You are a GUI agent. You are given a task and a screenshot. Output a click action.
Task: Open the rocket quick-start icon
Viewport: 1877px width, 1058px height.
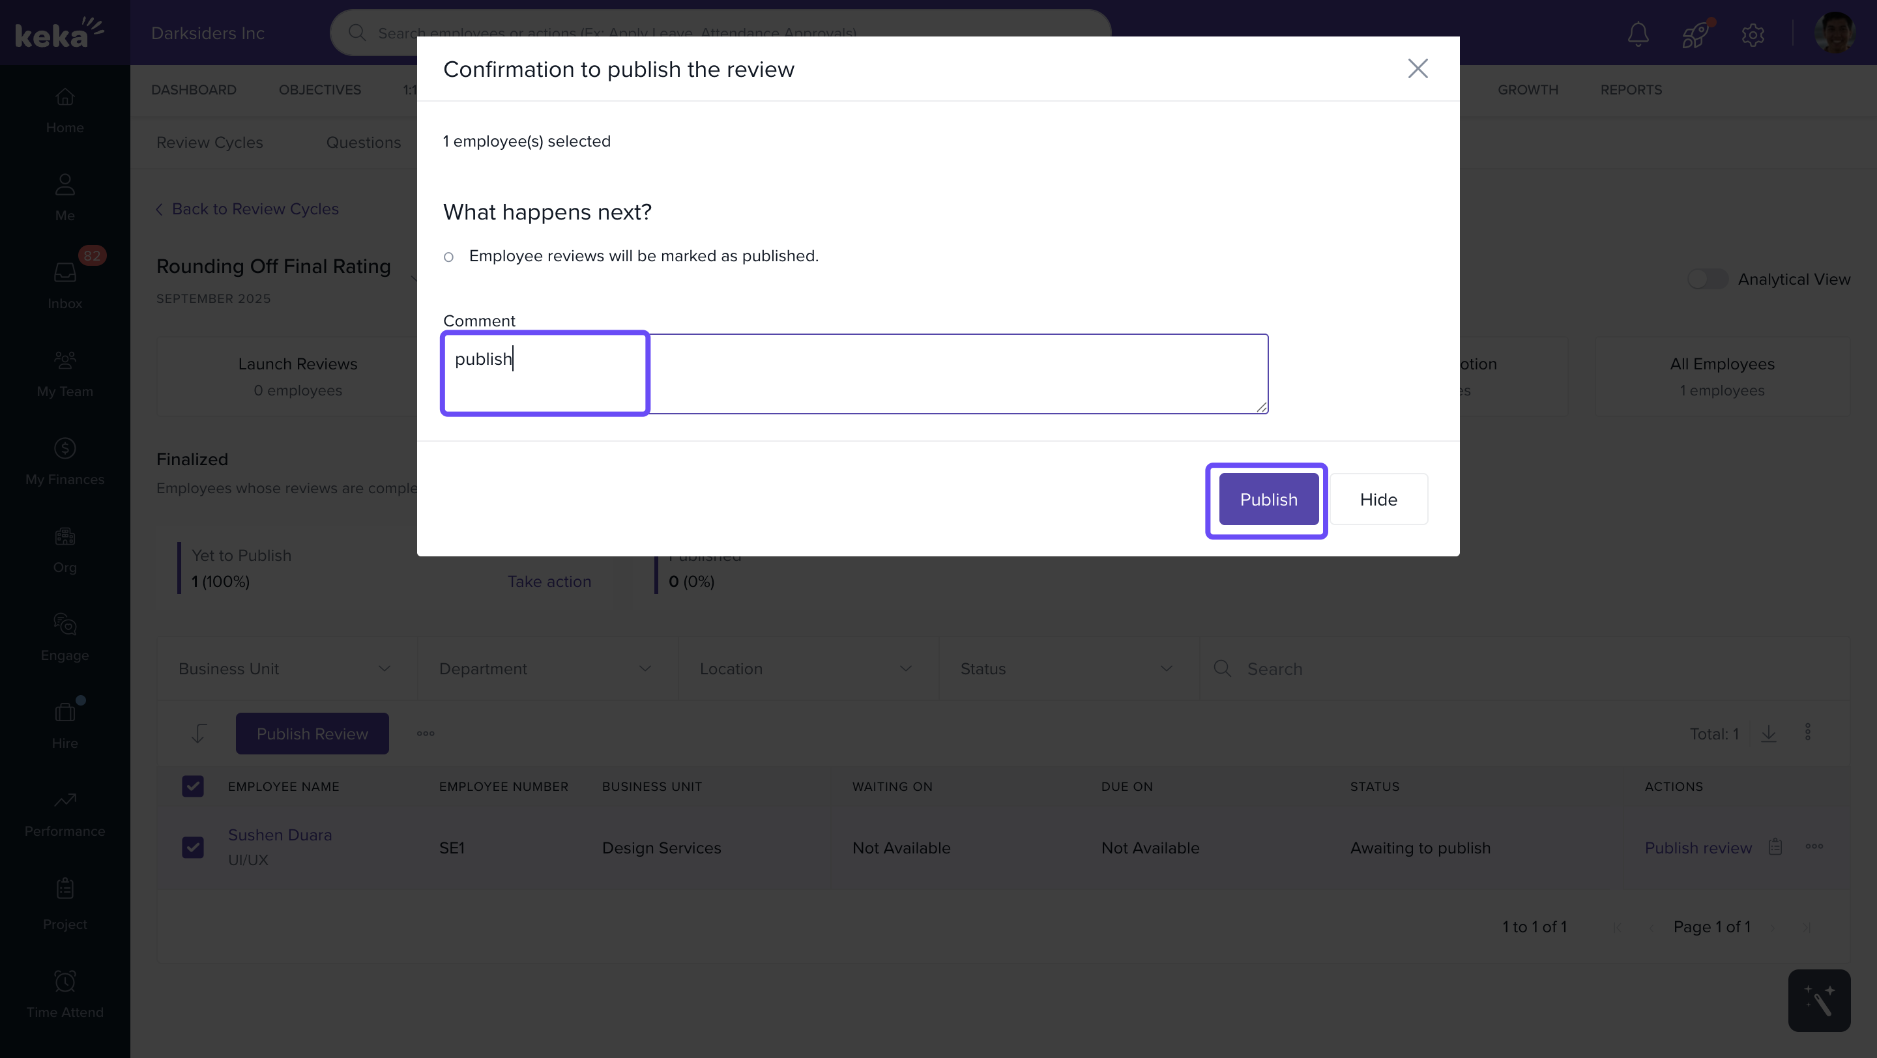coord(1695,33)
